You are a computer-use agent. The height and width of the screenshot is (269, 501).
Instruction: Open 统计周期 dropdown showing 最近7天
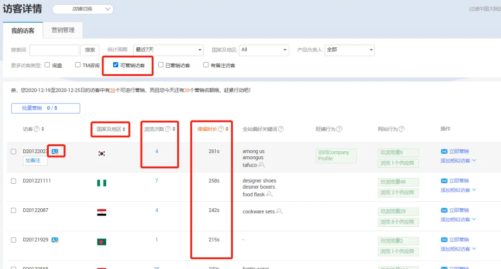pyautogui.click(x=168, y=50)
